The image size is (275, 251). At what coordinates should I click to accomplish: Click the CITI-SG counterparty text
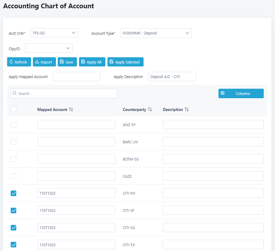[x=129, y=228]
